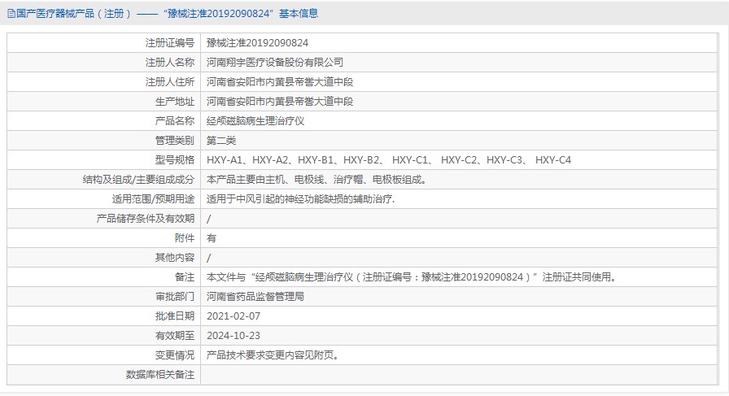Click the 数据库相关备注 row label

(160, 375)
